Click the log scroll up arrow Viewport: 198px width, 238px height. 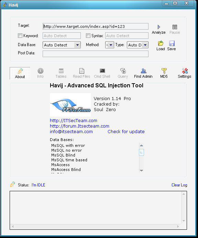pyautogui.click(x=184, y=194)
